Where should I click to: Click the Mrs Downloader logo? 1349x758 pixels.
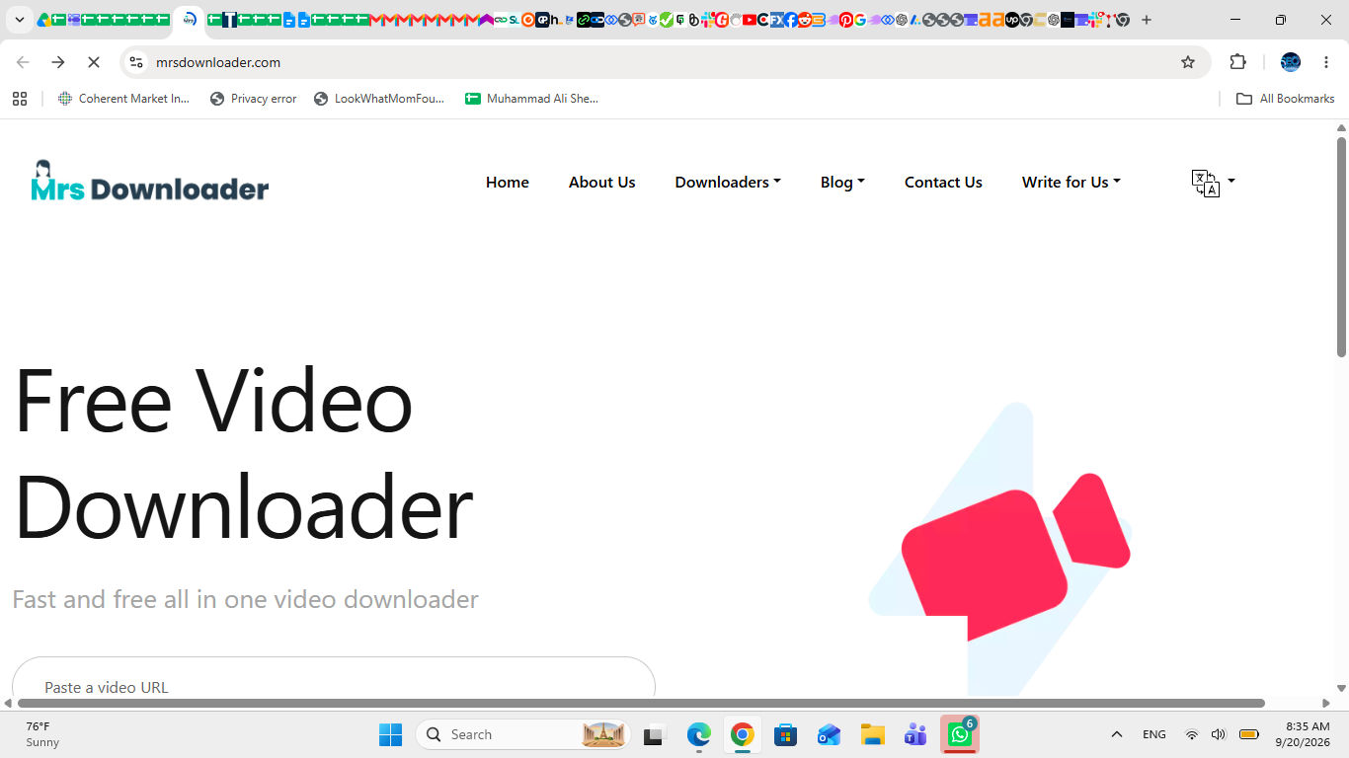click(150, 182)
